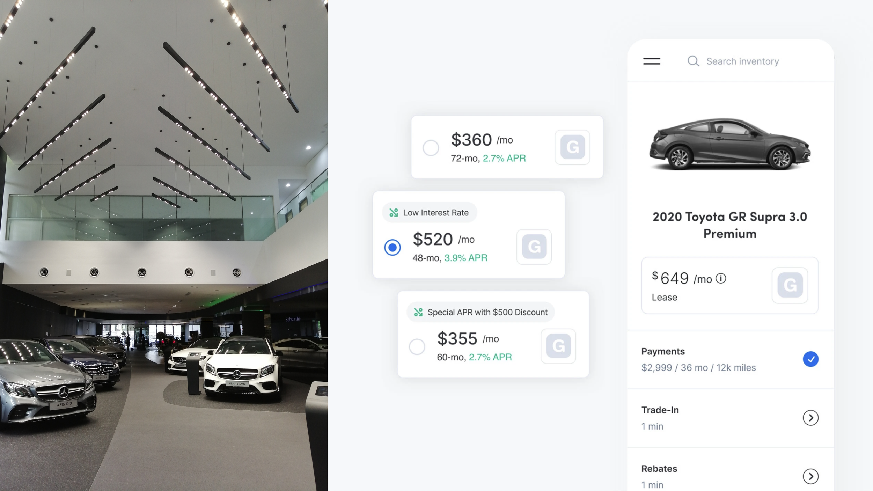Click the G logo in the $360 card
Screen dimensions: 873x491
[572, 147]
